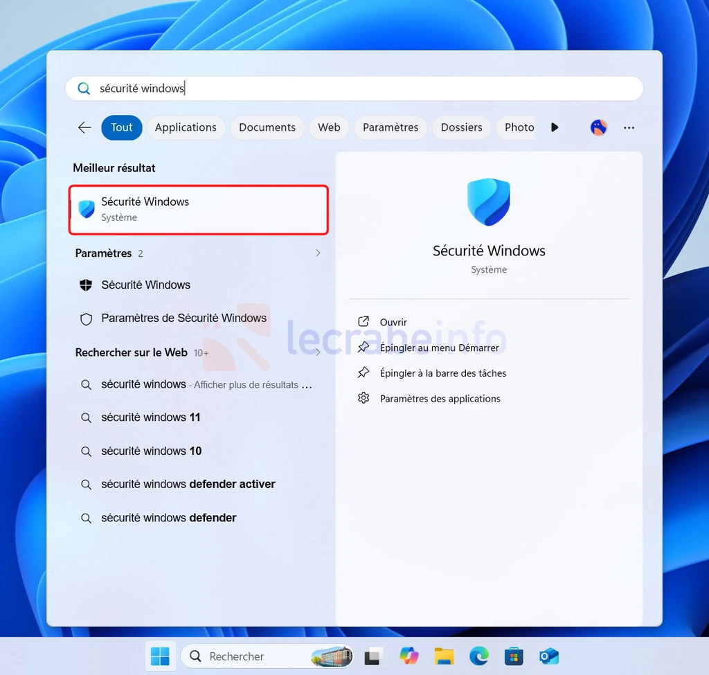Launch Copilot from the taskbar

(x=409, y=656)
